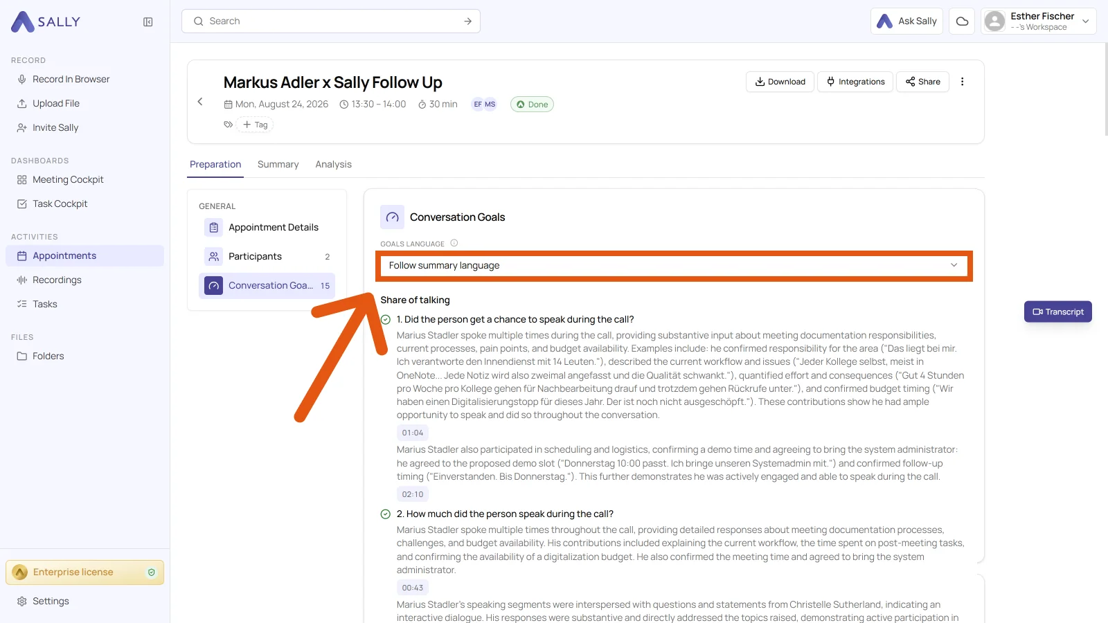Open Integrations
The height and width of the screenshot is (623, 1108).
coord(855,82)
